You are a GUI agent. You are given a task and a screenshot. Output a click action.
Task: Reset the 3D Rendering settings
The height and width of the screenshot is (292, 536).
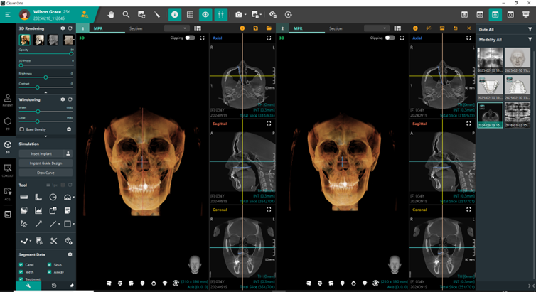coord(70,28)
